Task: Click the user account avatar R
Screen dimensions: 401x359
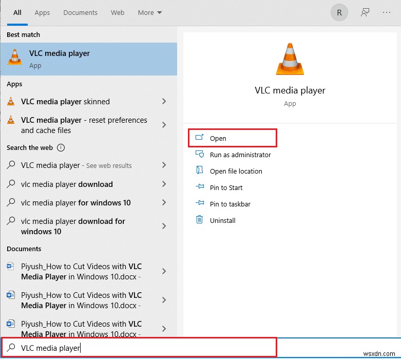Action: click(x=339, y=13)
